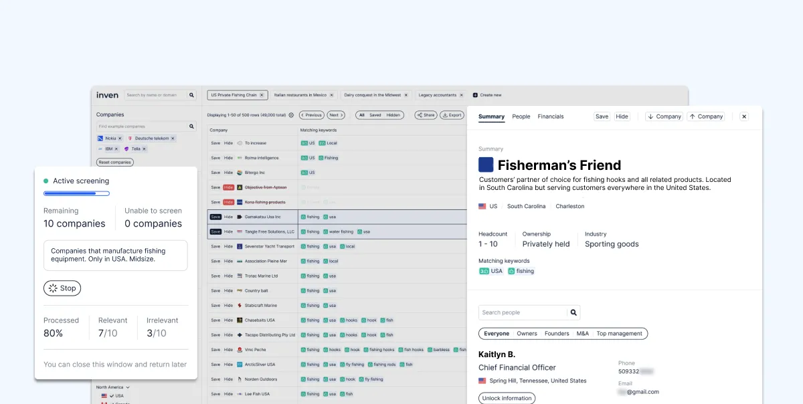Open table settings gear beside row count
This screenshot has width=803, height=404.
pyautogui.click(x=291, y=115)
